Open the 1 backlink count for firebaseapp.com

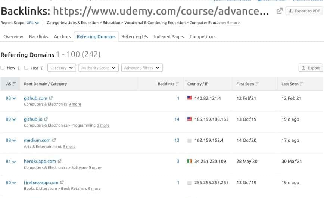178,182
